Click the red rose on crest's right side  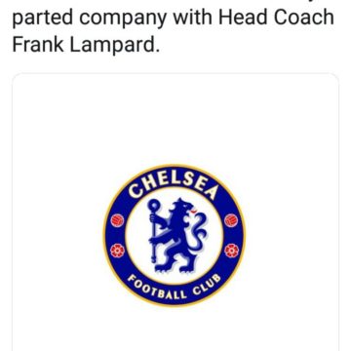(x=231, y=251)
